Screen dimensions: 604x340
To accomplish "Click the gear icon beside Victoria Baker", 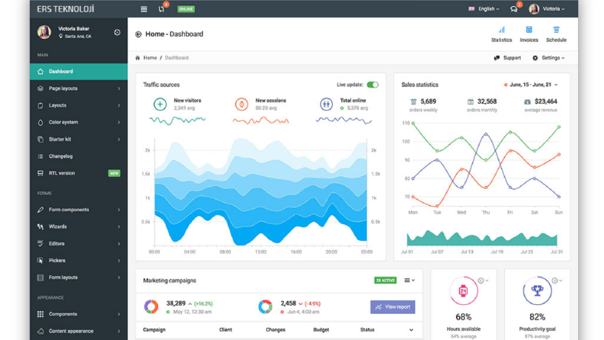I will coord(117,32).
